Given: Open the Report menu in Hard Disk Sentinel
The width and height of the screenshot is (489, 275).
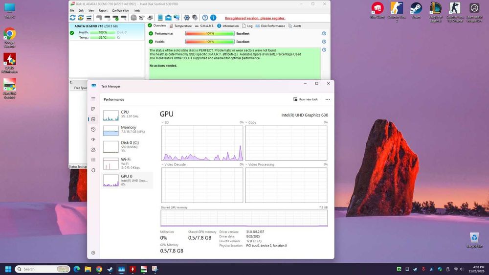Looking at the screenshot, I should [103, 10].
